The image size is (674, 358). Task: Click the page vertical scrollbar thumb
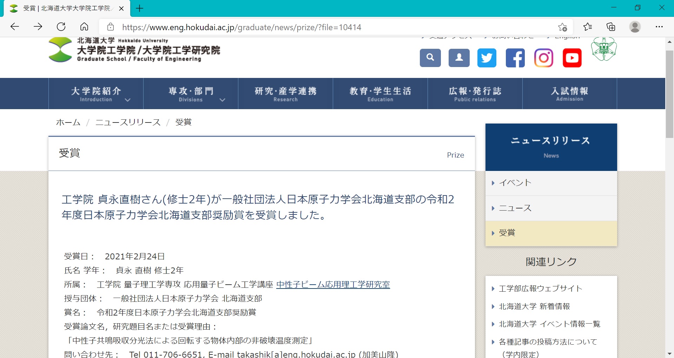pos(669,94)
